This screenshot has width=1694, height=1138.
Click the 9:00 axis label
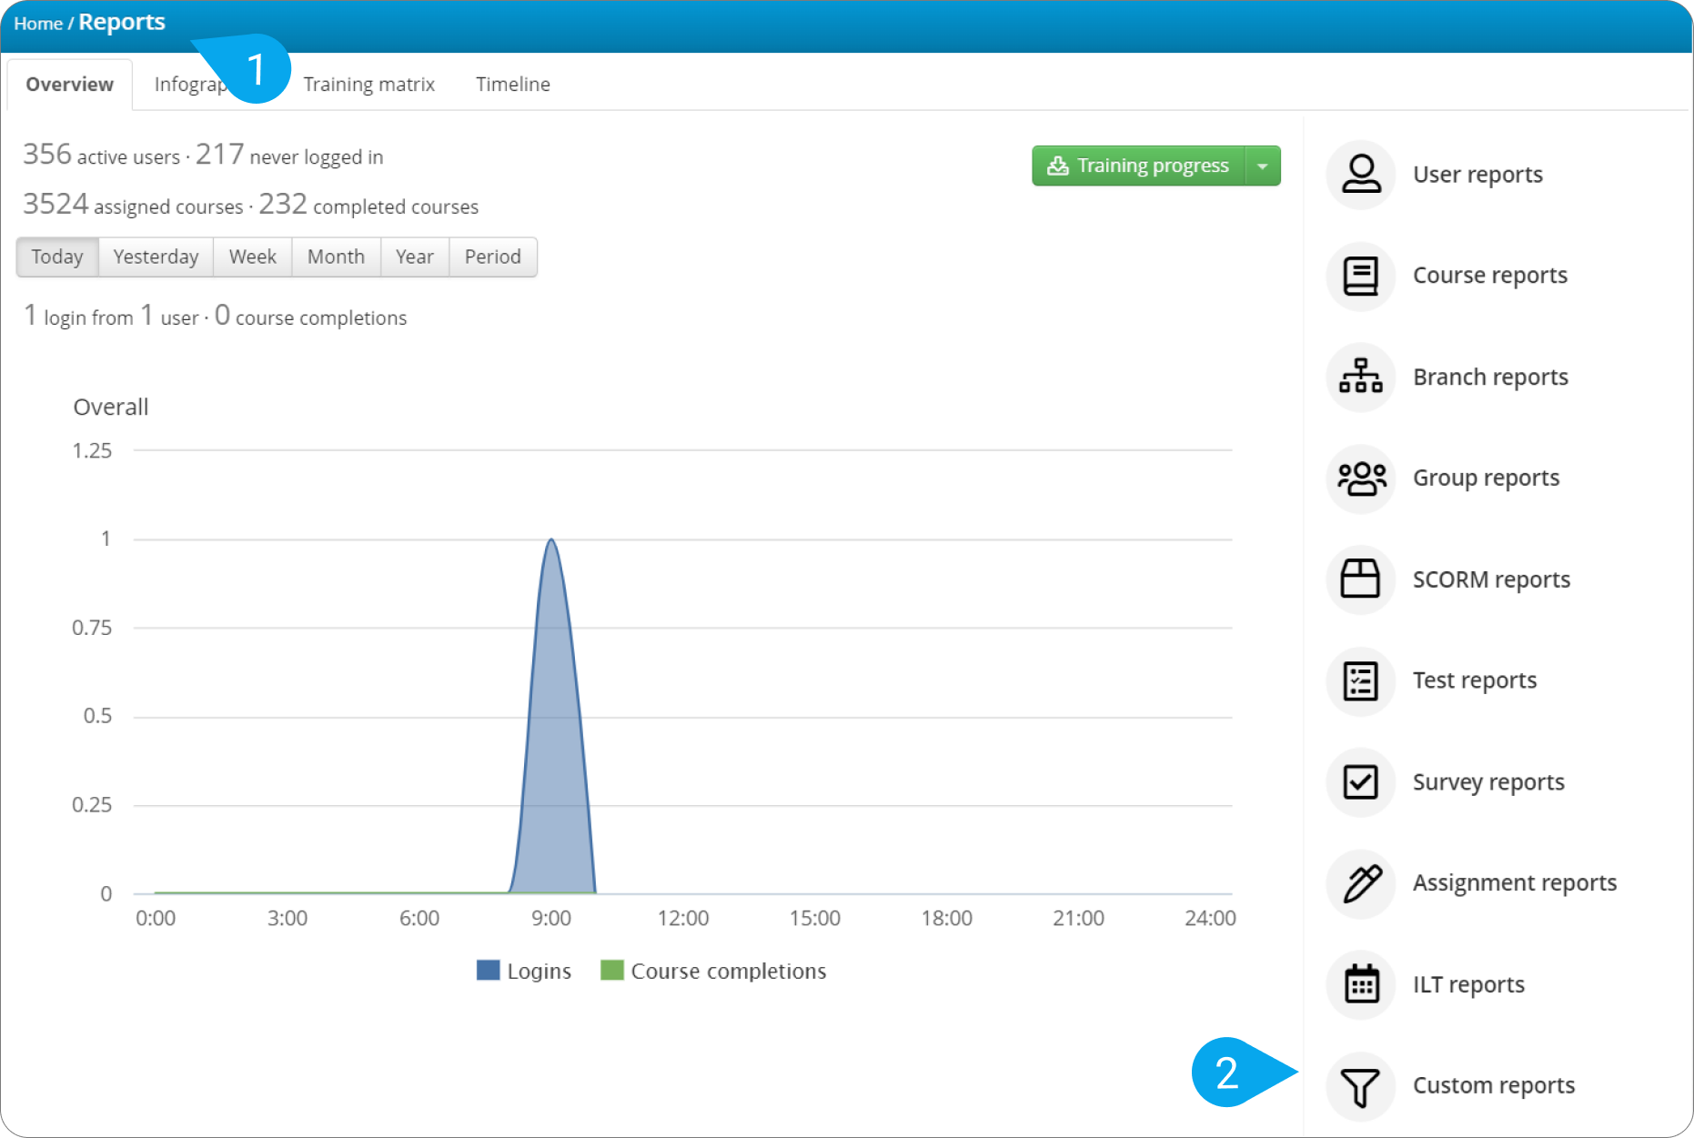(x=551, y=919)
